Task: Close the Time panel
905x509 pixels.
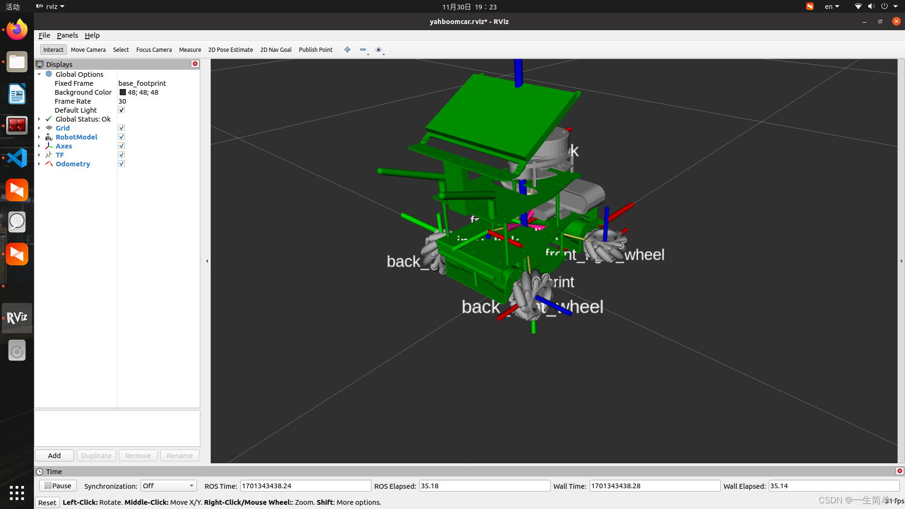Action: (899, 471)
